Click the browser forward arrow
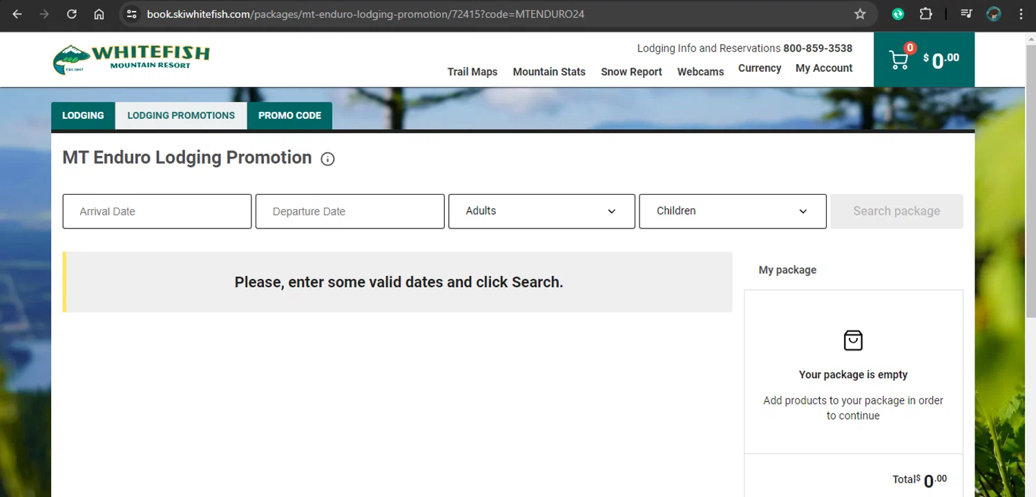The image size is (1036, 497). click(44, 14)
